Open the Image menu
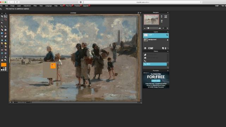This screenshot has height=127, width=226. tap(12, 6)
